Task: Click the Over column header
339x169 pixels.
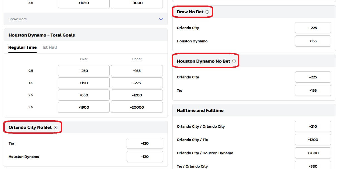Action: (x=84, y=59)
